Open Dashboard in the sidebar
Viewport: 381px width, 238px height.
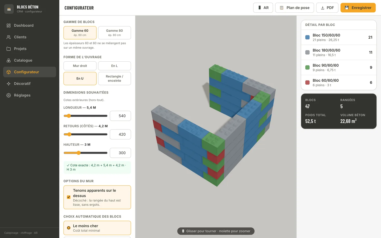pyautogui.click(x=30, y=25)
